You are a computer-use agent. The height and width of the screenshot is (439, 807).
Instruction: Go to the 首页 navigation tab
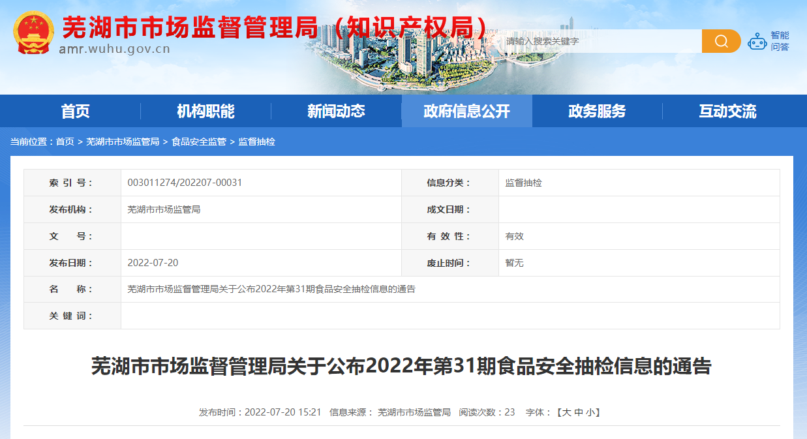(x=75, y=112)
